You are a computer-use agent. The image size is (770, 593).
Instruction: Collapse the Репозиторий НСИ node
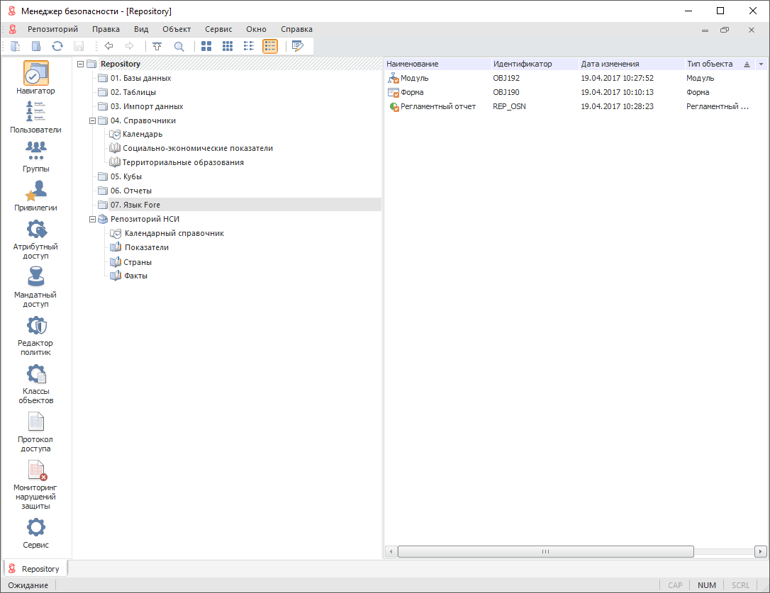92,219
